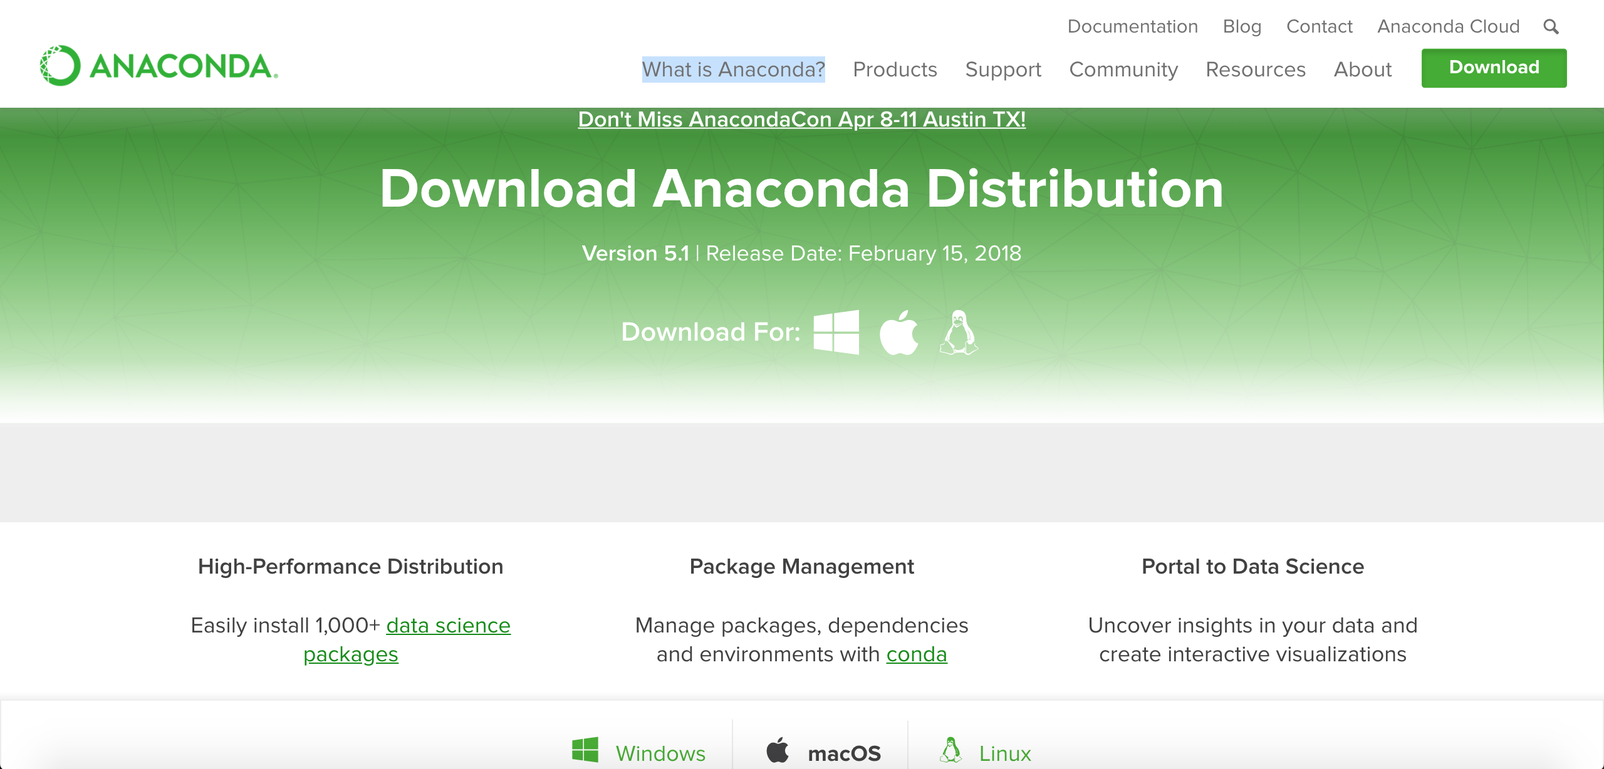Open the data science packages link
Screen dimensions: 1604x769
(407, 639)
